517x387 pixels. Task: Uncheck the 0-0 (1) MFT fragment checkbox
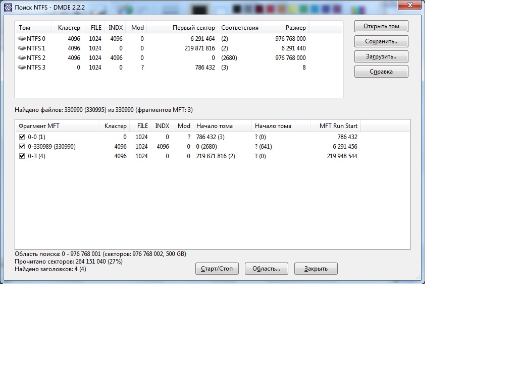(x=22, y=137)
